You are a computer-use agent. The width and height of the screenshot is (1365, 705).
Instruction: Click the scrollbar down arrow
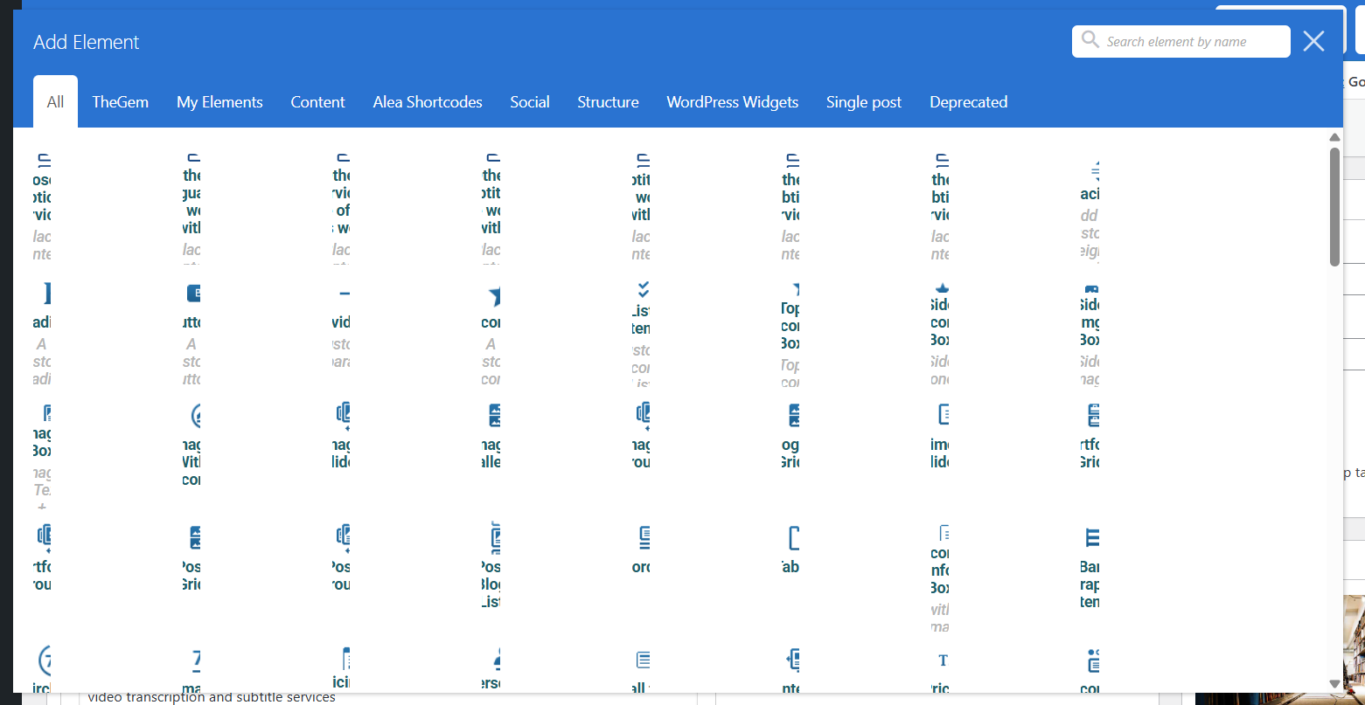[1334, 683]
